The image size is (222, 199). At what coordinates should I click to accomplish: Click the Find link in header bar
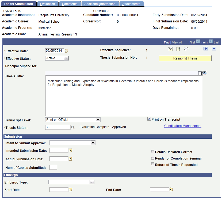tap(167, 42)
